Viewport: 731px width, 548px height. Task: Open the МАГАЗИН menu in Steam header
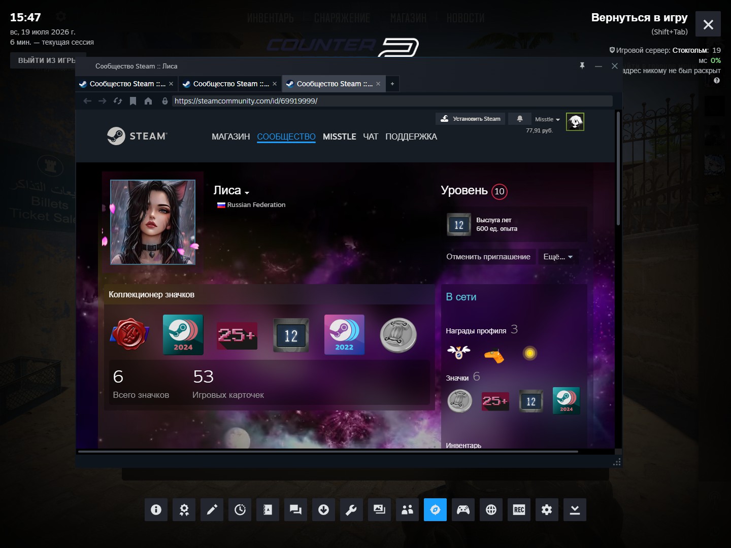point(231,136)
